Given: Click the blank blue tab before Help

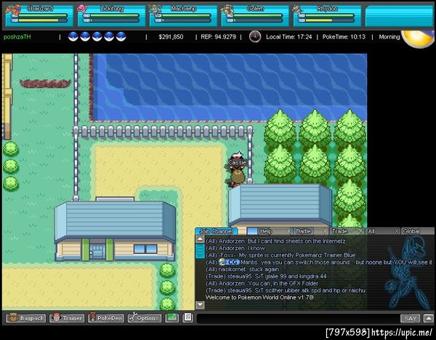Looking at the screenshot, I should point(252,231).
